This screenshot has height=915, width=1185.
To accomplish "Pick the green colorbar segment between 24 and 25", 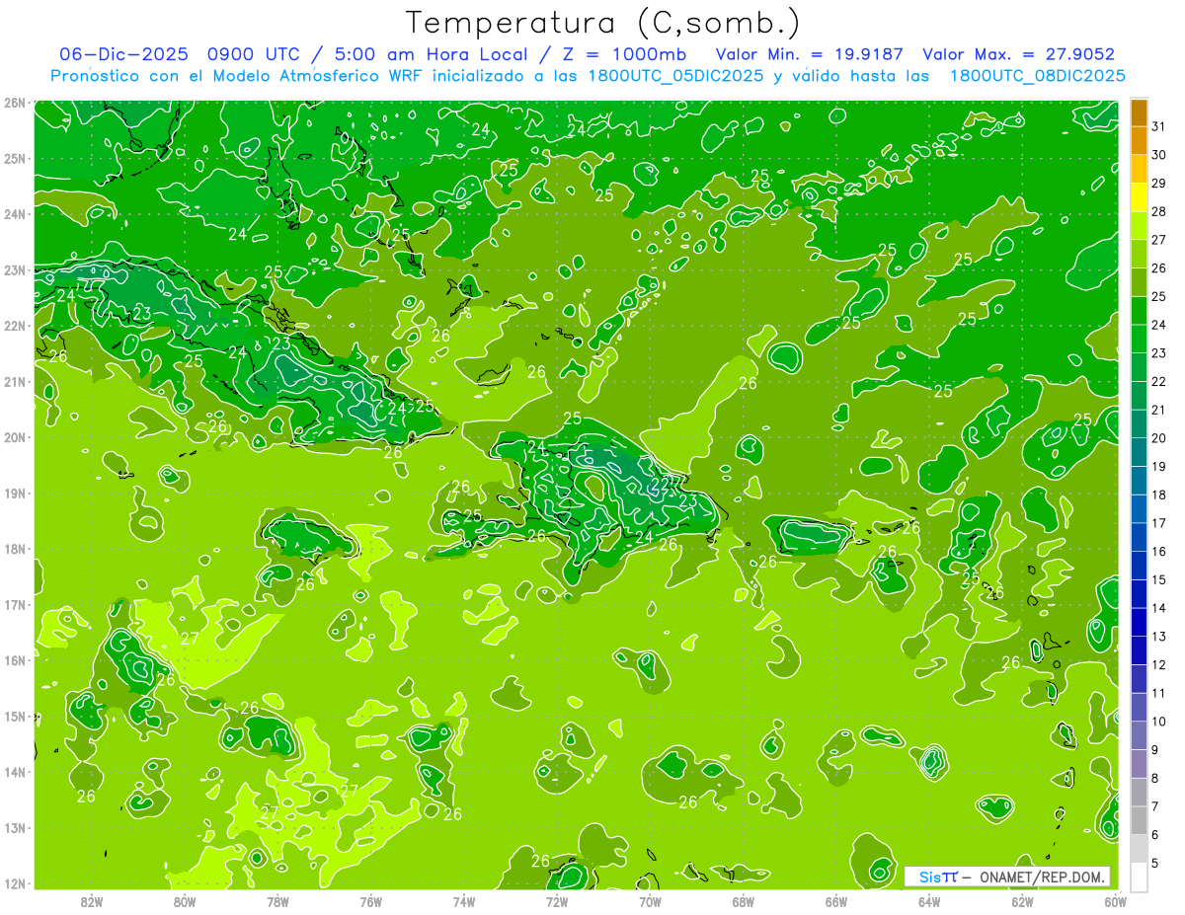I will (x=1140, y=311).
